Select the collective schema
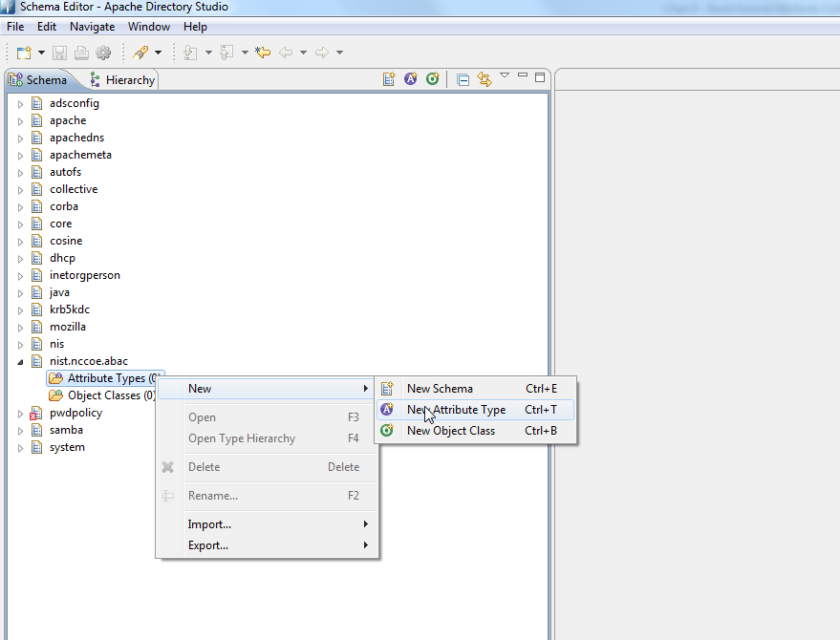Viewport: 840px width, 640px height. pos(74,189)
